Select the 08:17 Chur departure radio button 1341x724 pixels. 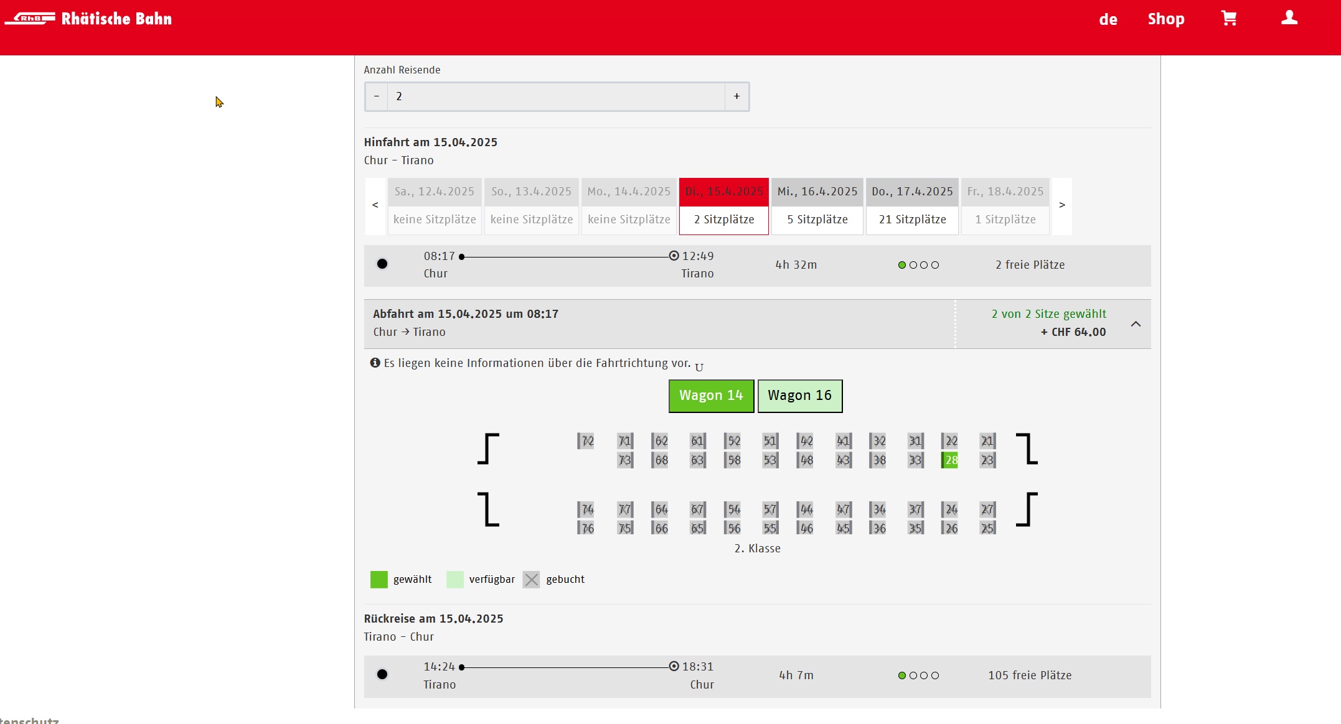coord(382,264)
